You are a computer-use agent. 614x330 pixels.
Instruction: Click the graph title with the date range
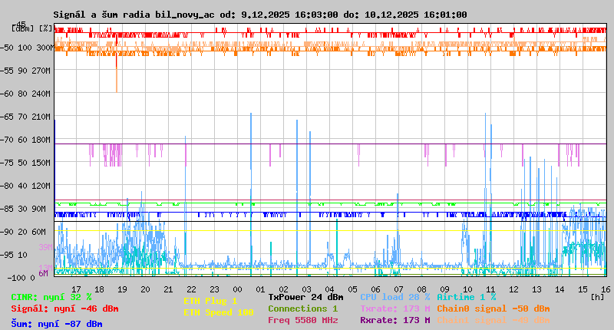click(x=259, y=15)
